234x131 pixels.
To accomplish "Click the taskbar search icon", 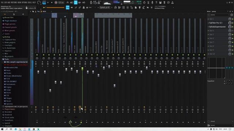I will [x=7, y=129].
